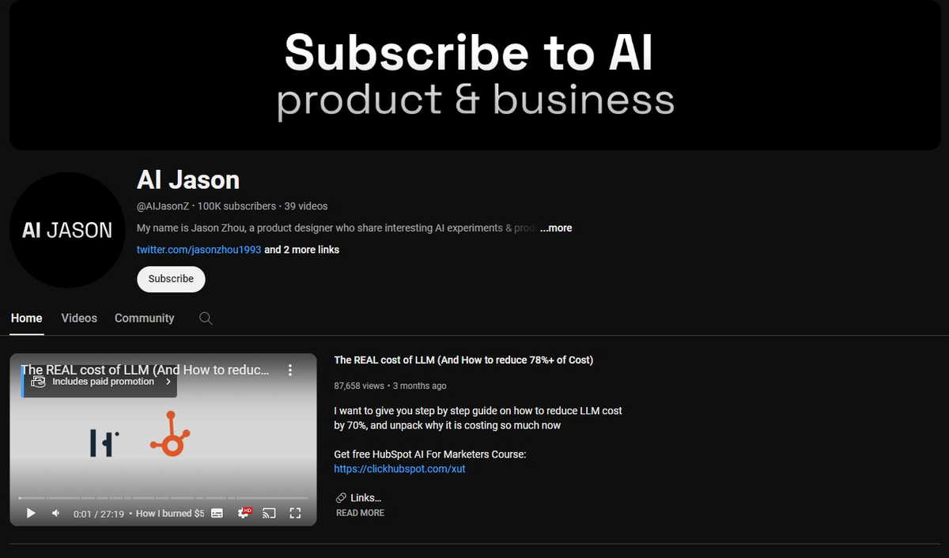This screenshot has width=949, height=558.
Task: Expand channel description with ...more
Action: point(556,228)
